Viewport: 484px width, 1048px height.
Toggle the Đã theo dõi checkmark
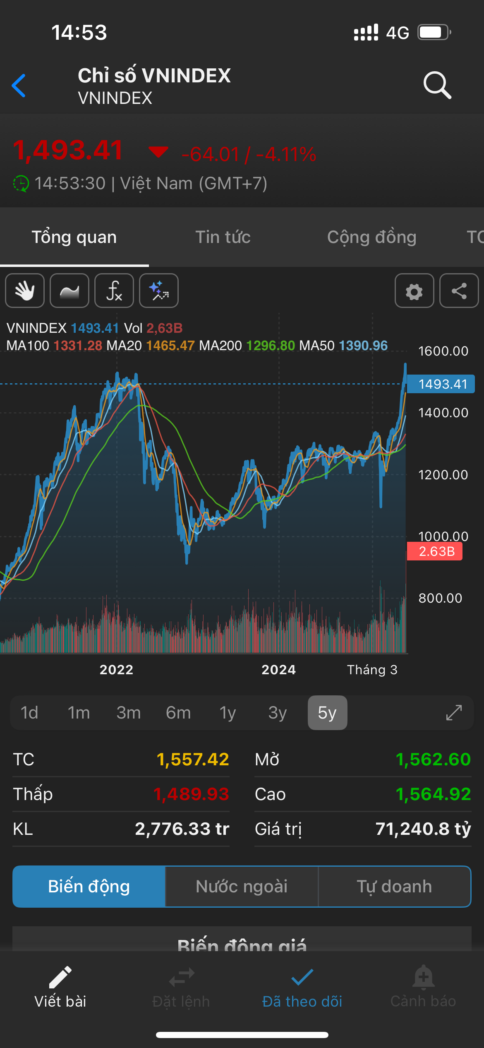pyautogui.click(x=302, y=978)
